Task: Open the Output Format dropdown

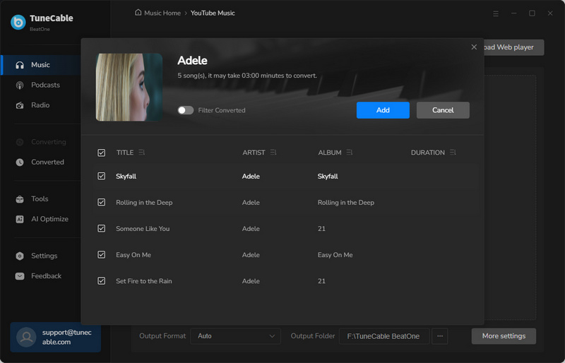Action: coord(235,336)
